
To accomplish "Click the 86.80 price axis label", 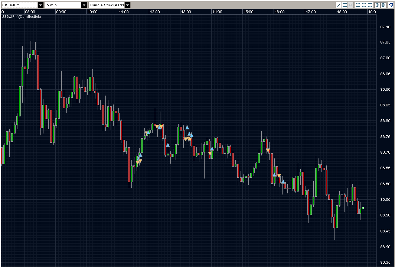I will point(385,120).
